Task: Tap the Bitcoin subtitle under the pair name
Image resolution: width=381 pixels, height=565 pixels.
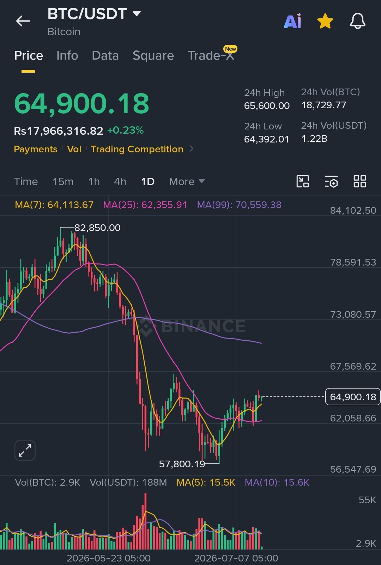Action: (x=64, y=32)
